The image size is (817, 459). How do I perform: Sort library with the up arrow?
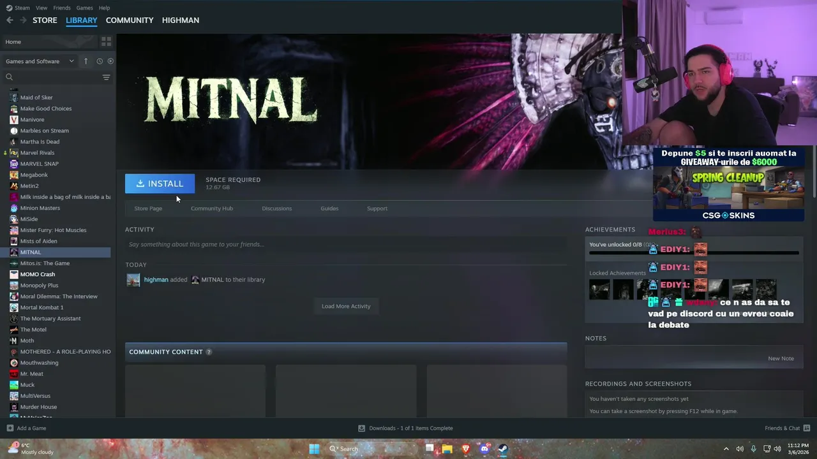(86, 61)
